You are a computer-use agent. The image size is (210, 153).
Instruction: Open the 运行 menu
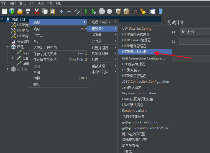(31, 4)
